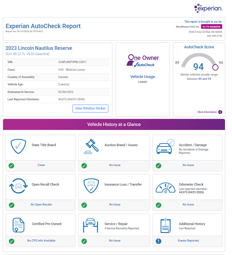Click green check beside No Open Recalls
The image size is (232, 255).
click(12, 205)
